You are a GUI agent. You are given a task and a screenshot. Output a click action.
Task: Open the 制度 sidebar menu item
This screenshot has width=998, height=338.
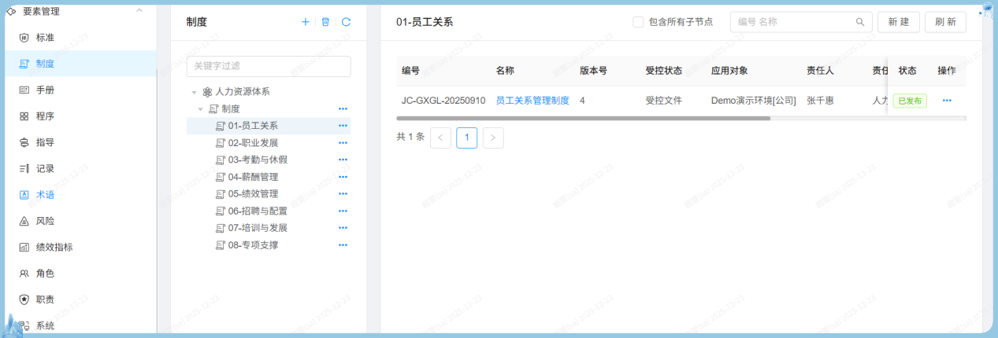[80, 64]
